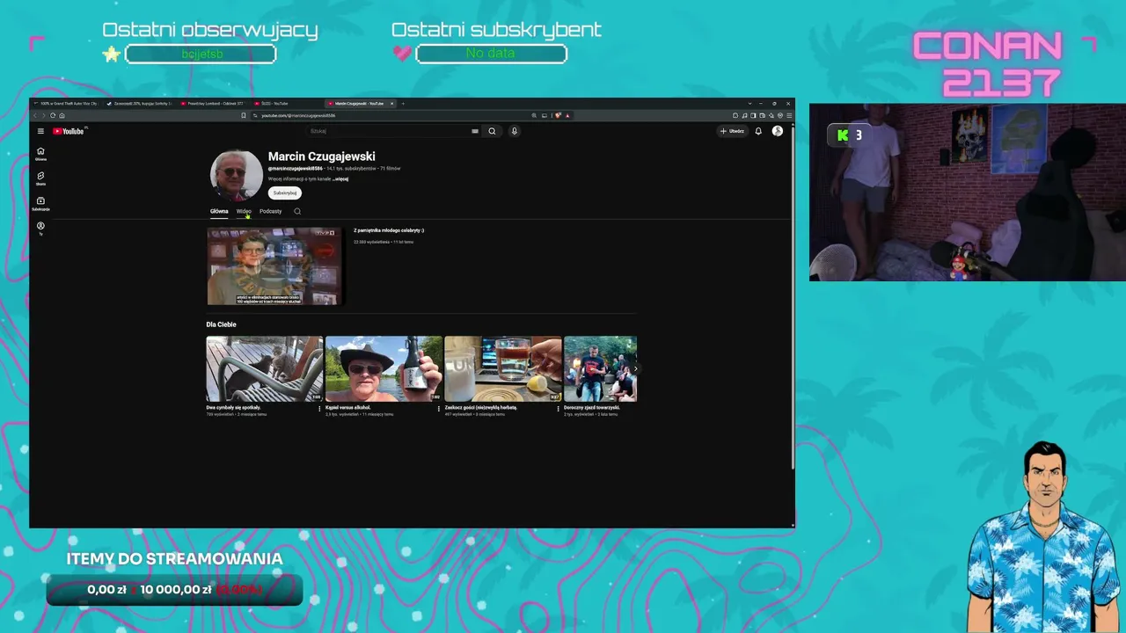The height and width of the screenshot is (633, 1126).
Task: Click the Utwórz create button
Action: (x=732, y=131)
